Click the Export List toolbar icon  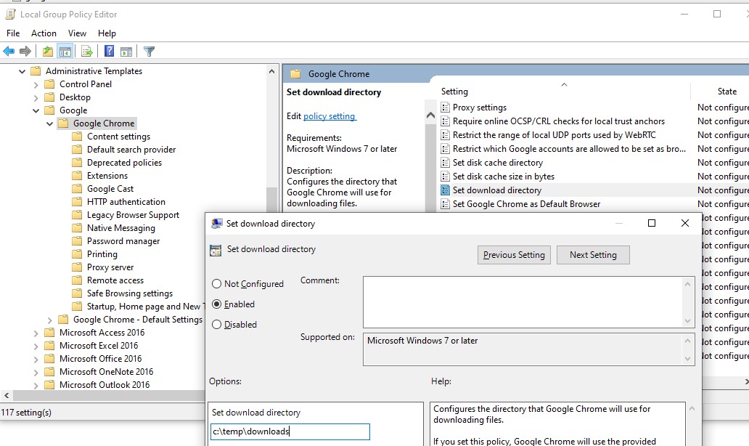pos(86,51)
